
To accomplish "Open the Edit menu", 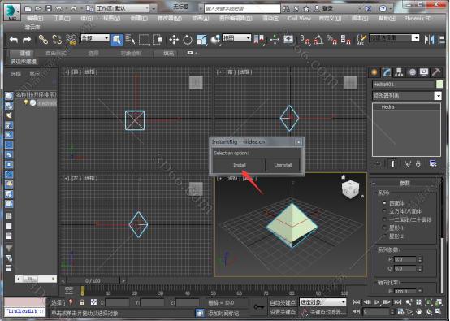I will 35,19.
